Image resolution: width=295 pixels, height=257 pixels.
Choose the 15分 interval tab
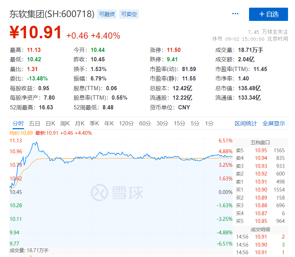179,123
